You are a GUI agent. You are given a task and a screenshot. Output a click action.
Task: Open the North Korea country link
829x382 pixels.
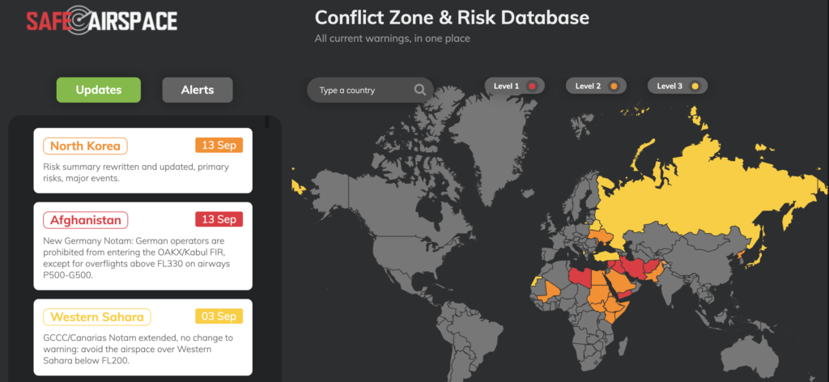point(85,146)
